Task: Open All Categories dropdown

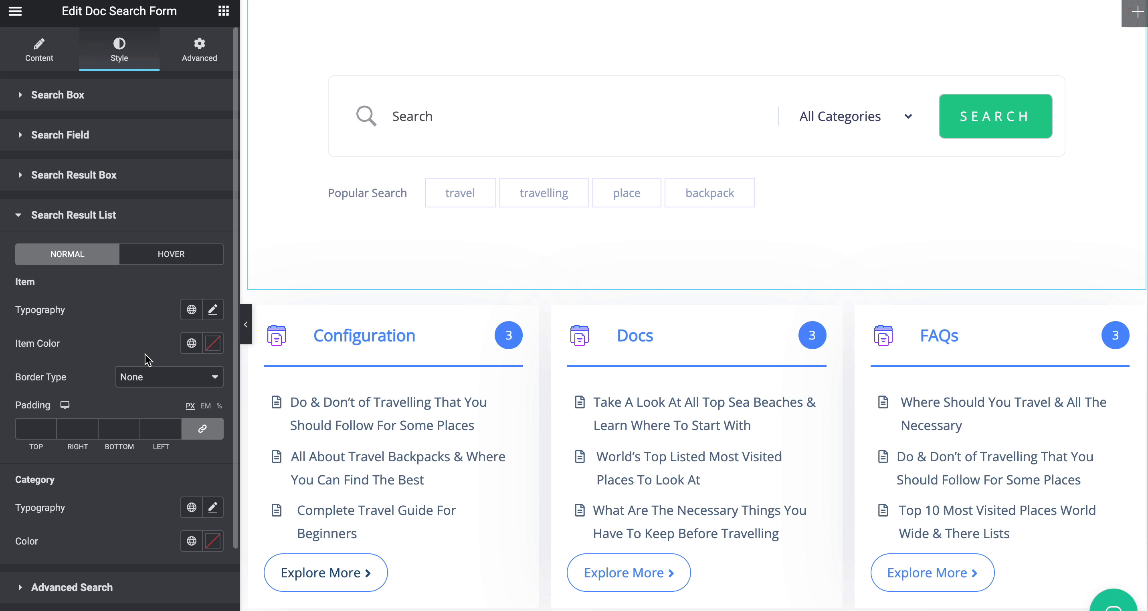Action: pos(855,116)
